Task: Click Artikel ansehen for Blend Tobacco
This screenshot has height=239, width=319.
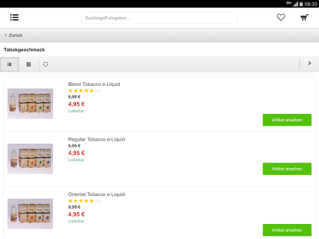Action: click(287, 120)
